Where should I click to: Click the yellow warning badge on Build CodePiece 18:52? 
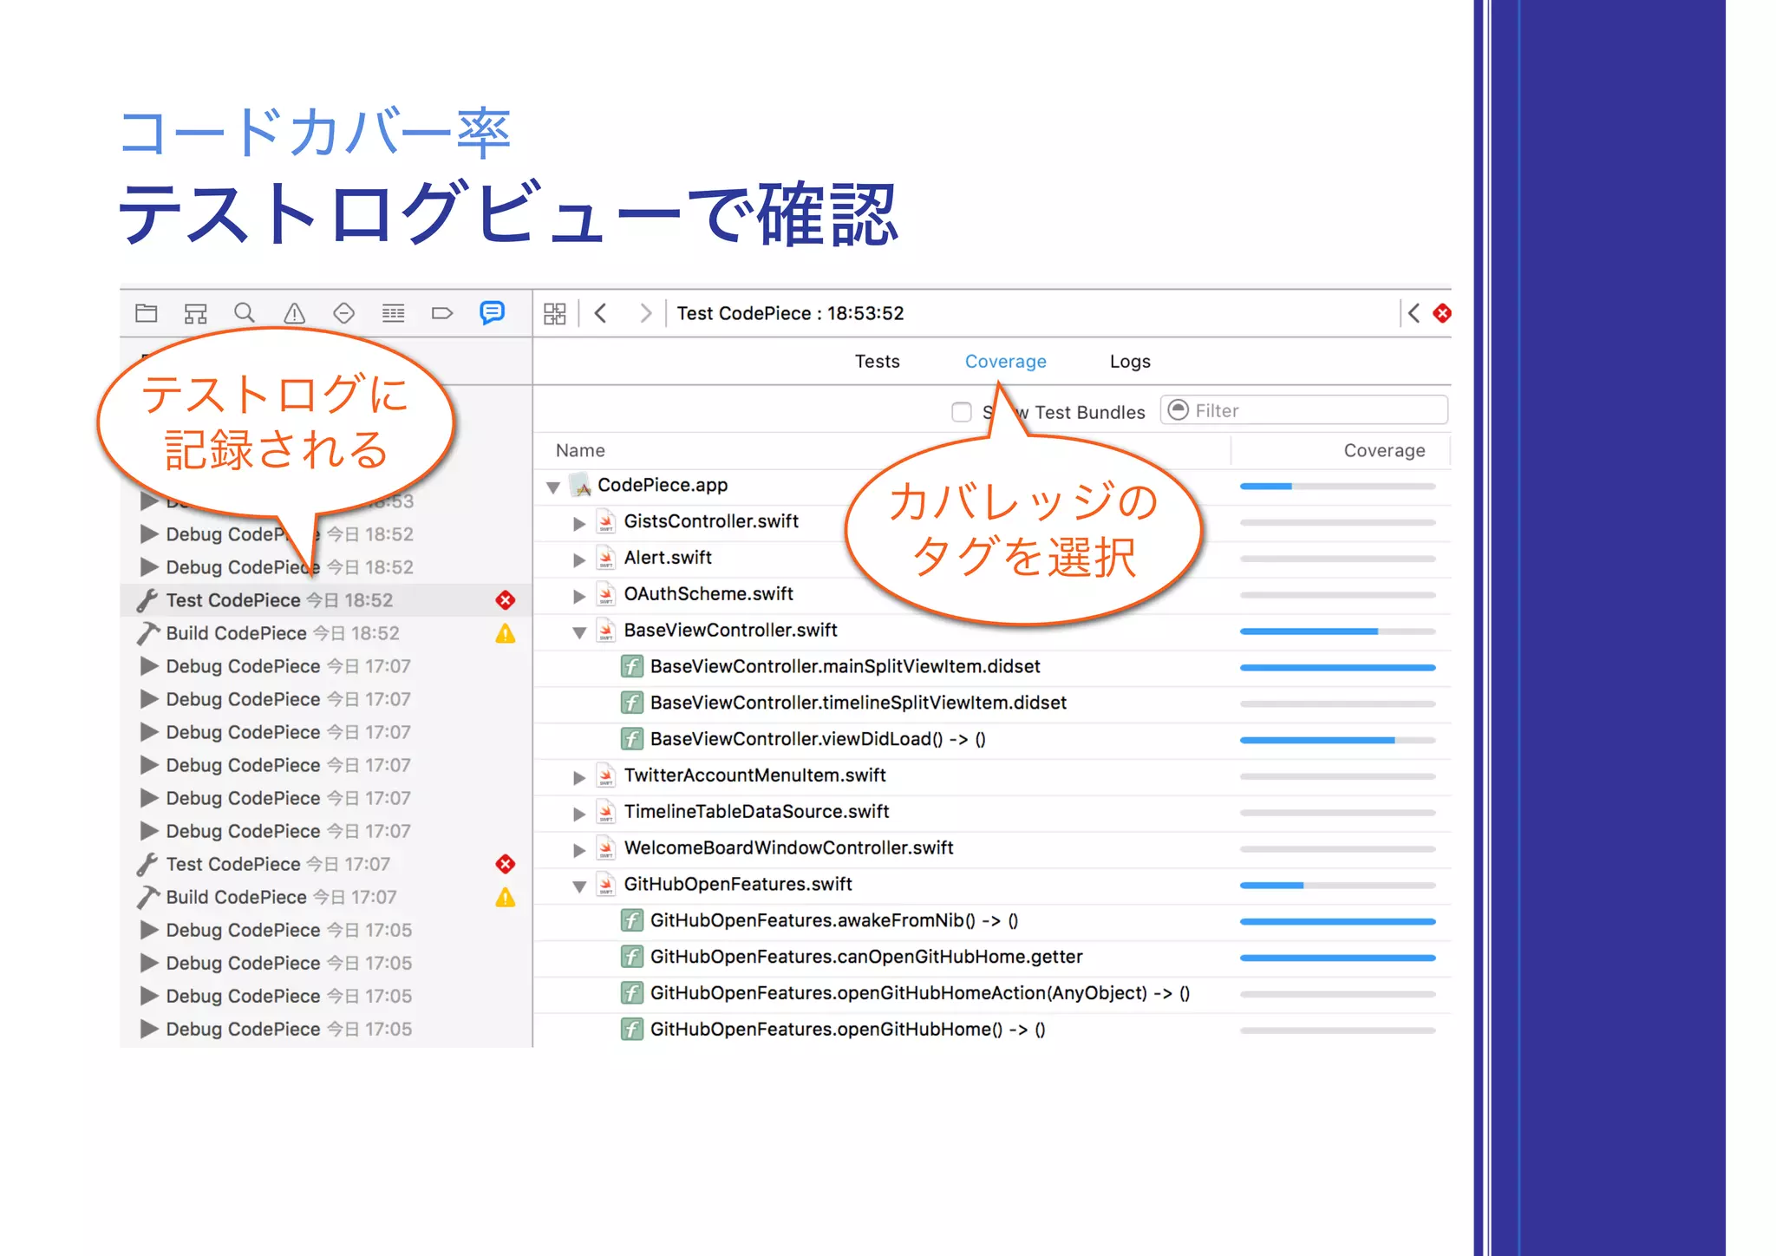click(x=506, y=633)
